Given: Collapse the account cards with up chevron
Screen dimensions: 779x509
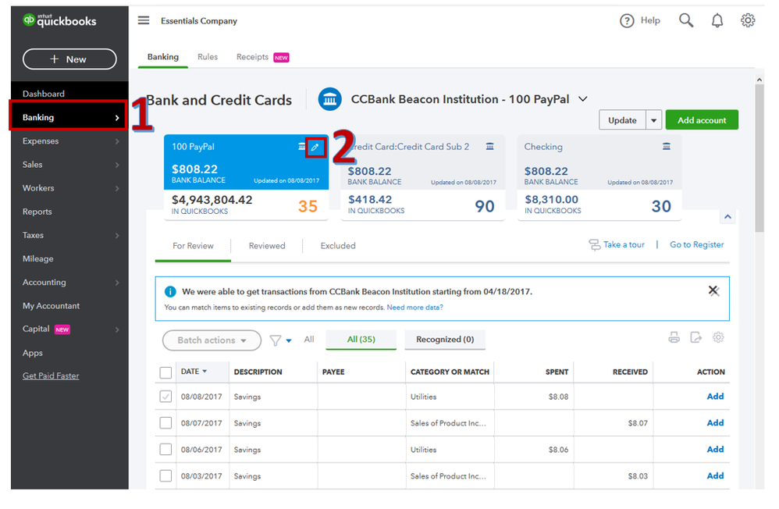Looking at the screenshot, I should pos(727,217).
